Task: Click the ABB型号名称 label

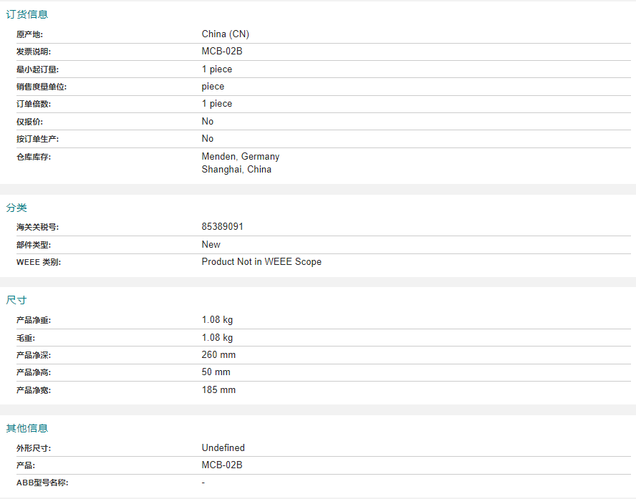Action: click(x=42, y=483)
